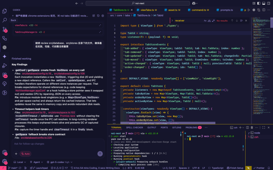Maximize terminal panel size
Image resolution: width=273 pixels, height=170 pixels.
pyautogui.click(x=264, y=127)
